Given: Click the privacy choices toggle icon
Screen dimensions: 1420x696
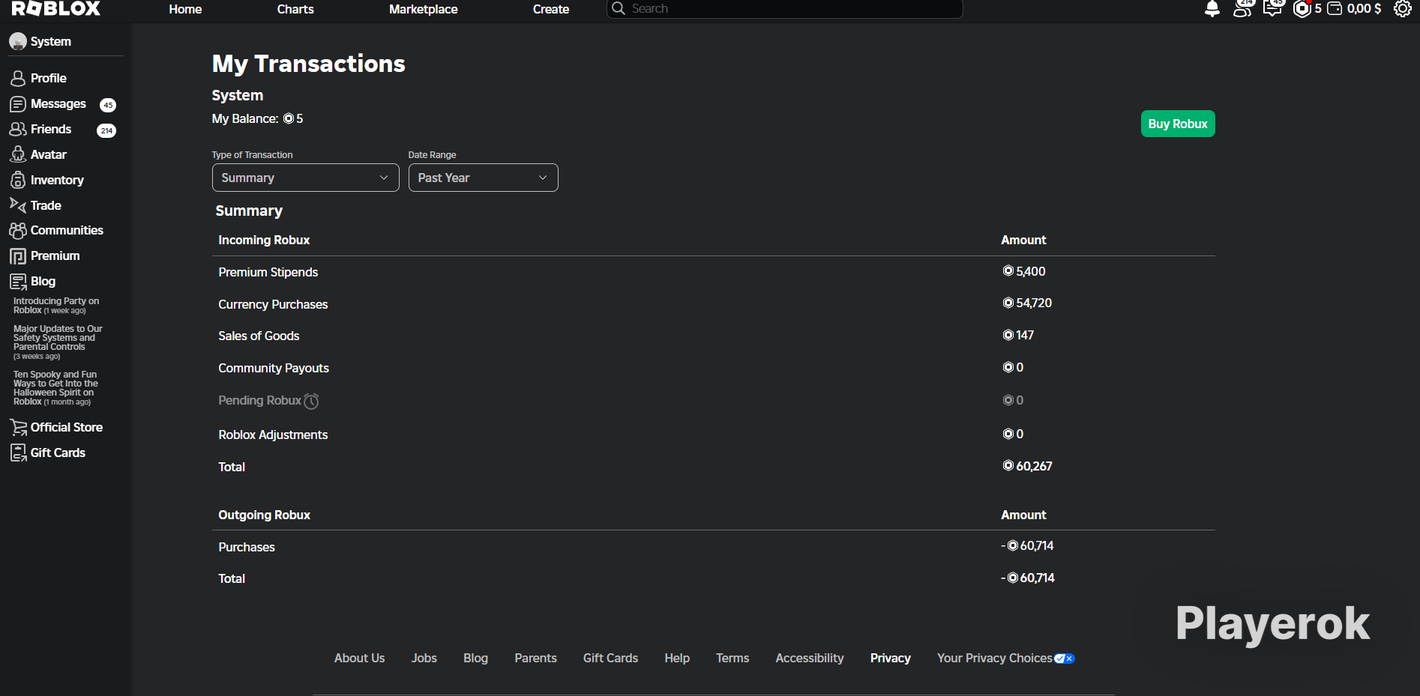Looking at the screenshot, I should pos(1065,659).
